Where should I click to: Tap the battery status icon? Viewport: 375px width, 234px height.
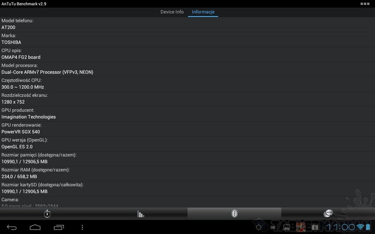click(368, 227)
